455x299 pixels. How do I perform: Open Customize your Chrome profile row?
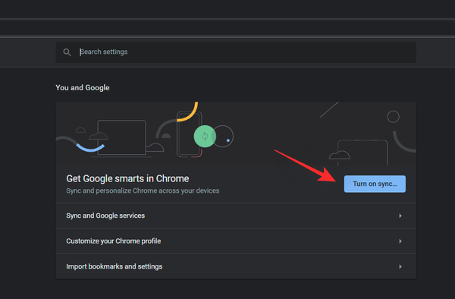click(x=236, y=241)
